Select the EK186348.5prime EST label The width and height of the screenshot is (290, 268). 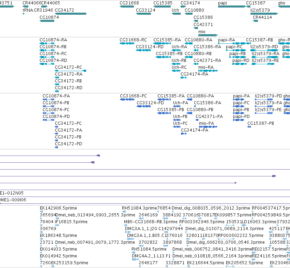coord(59,236)
